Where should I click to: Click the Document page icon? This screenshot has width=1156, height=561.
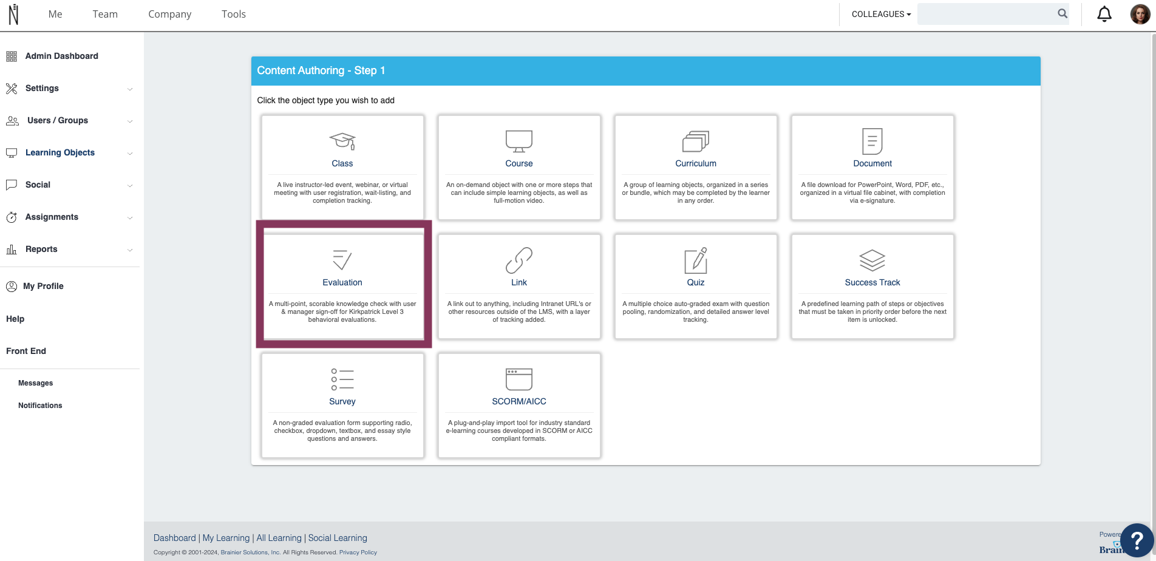click(872, 141)
